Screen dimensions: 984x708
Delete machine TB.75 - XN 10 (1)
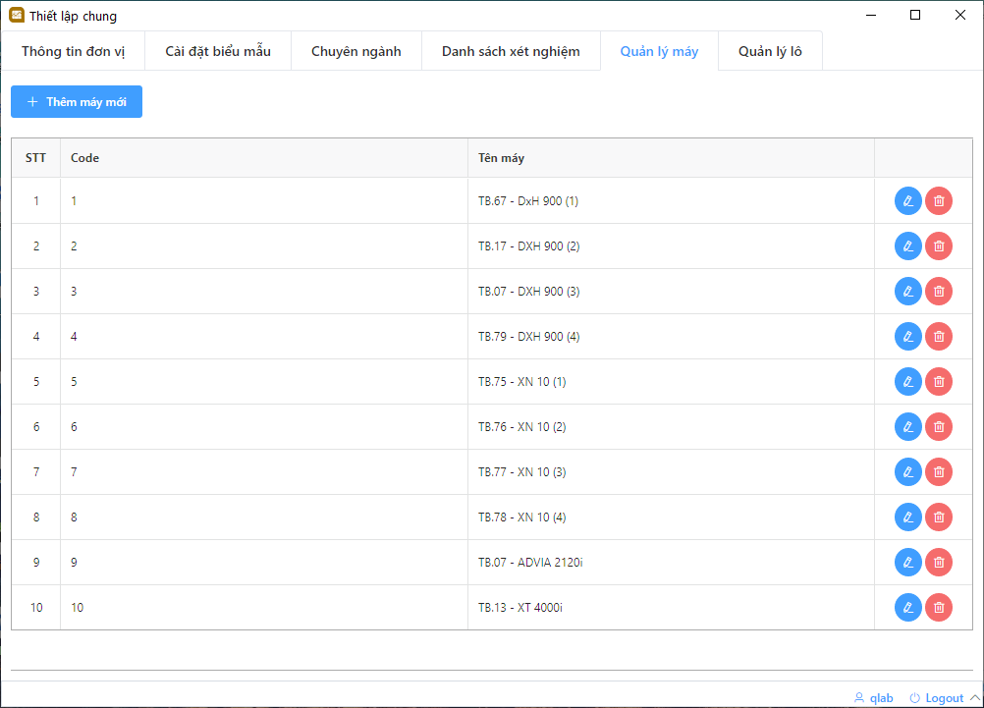coord(938,382)
